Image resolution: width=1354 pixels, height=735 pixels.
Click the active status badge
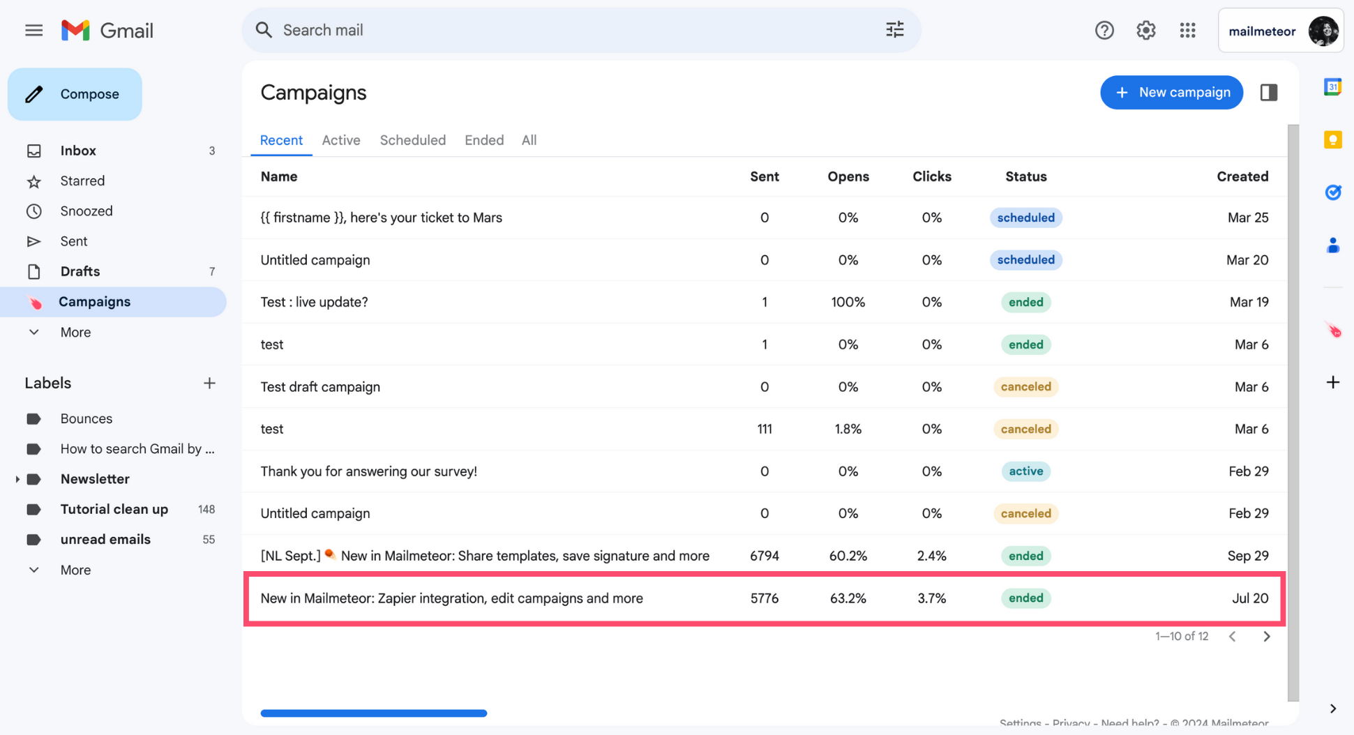(1025, 471)
